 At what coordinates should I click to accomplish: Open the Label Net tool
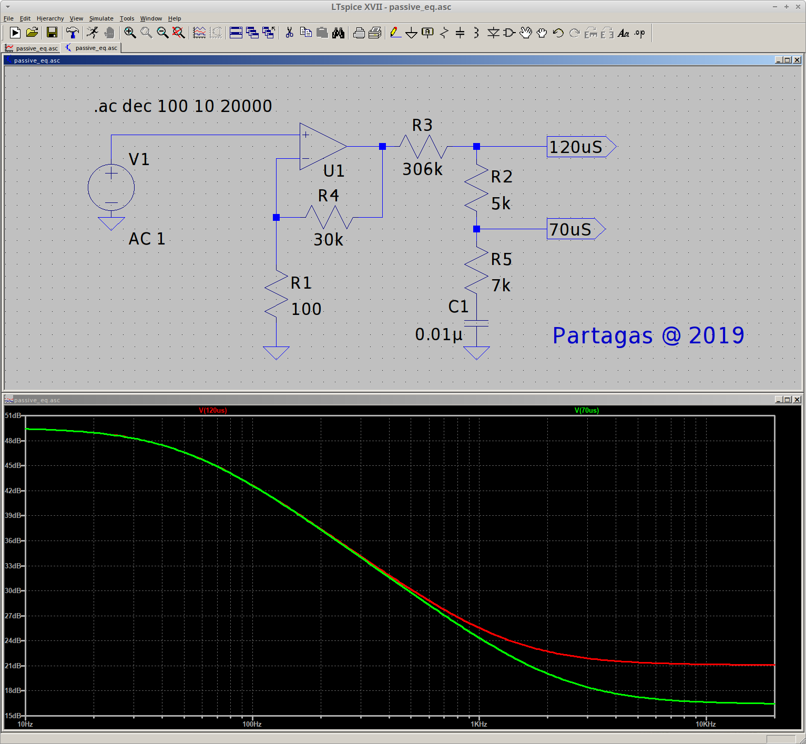coord(428,33)
